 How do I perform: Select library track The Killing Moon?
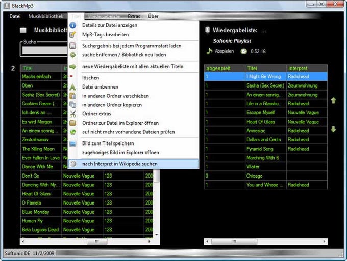click(x=41, y=149)
